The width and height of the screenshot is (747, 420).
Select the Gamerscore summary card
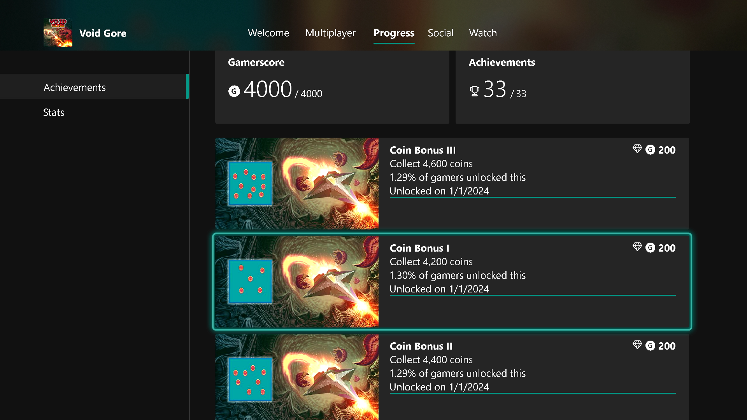click(x=332, y=87)
